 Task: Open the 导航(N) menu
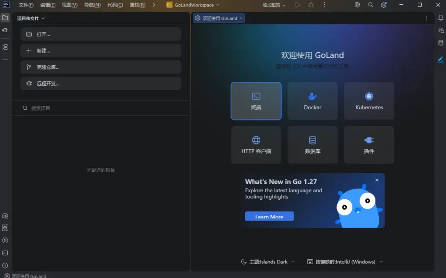pos(92,5)
